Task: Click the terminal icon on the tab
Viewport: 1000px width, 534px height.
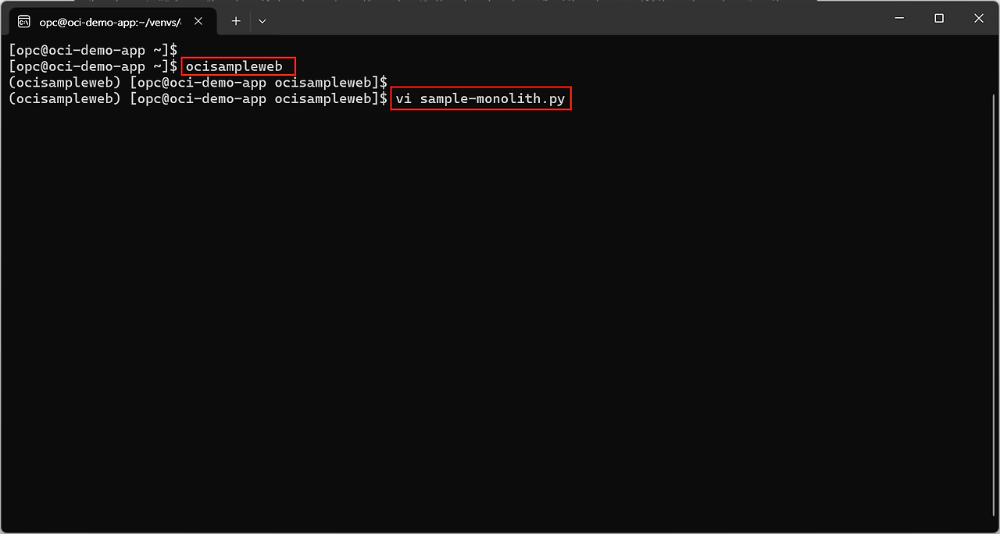Action: point(24,21)
